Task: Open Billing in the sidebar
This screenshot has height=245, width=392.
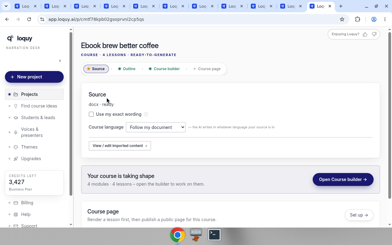Action: coord(34,203)
